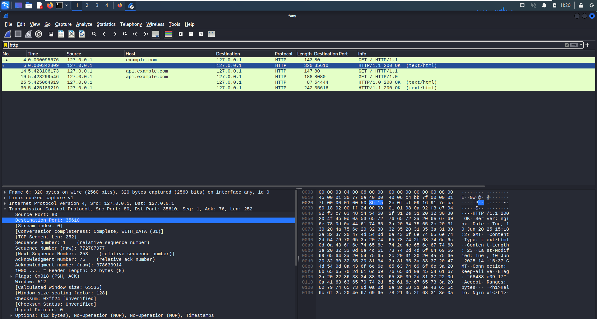Sort by Host column header
597x319 pixels.
click(x=170, y=54)
